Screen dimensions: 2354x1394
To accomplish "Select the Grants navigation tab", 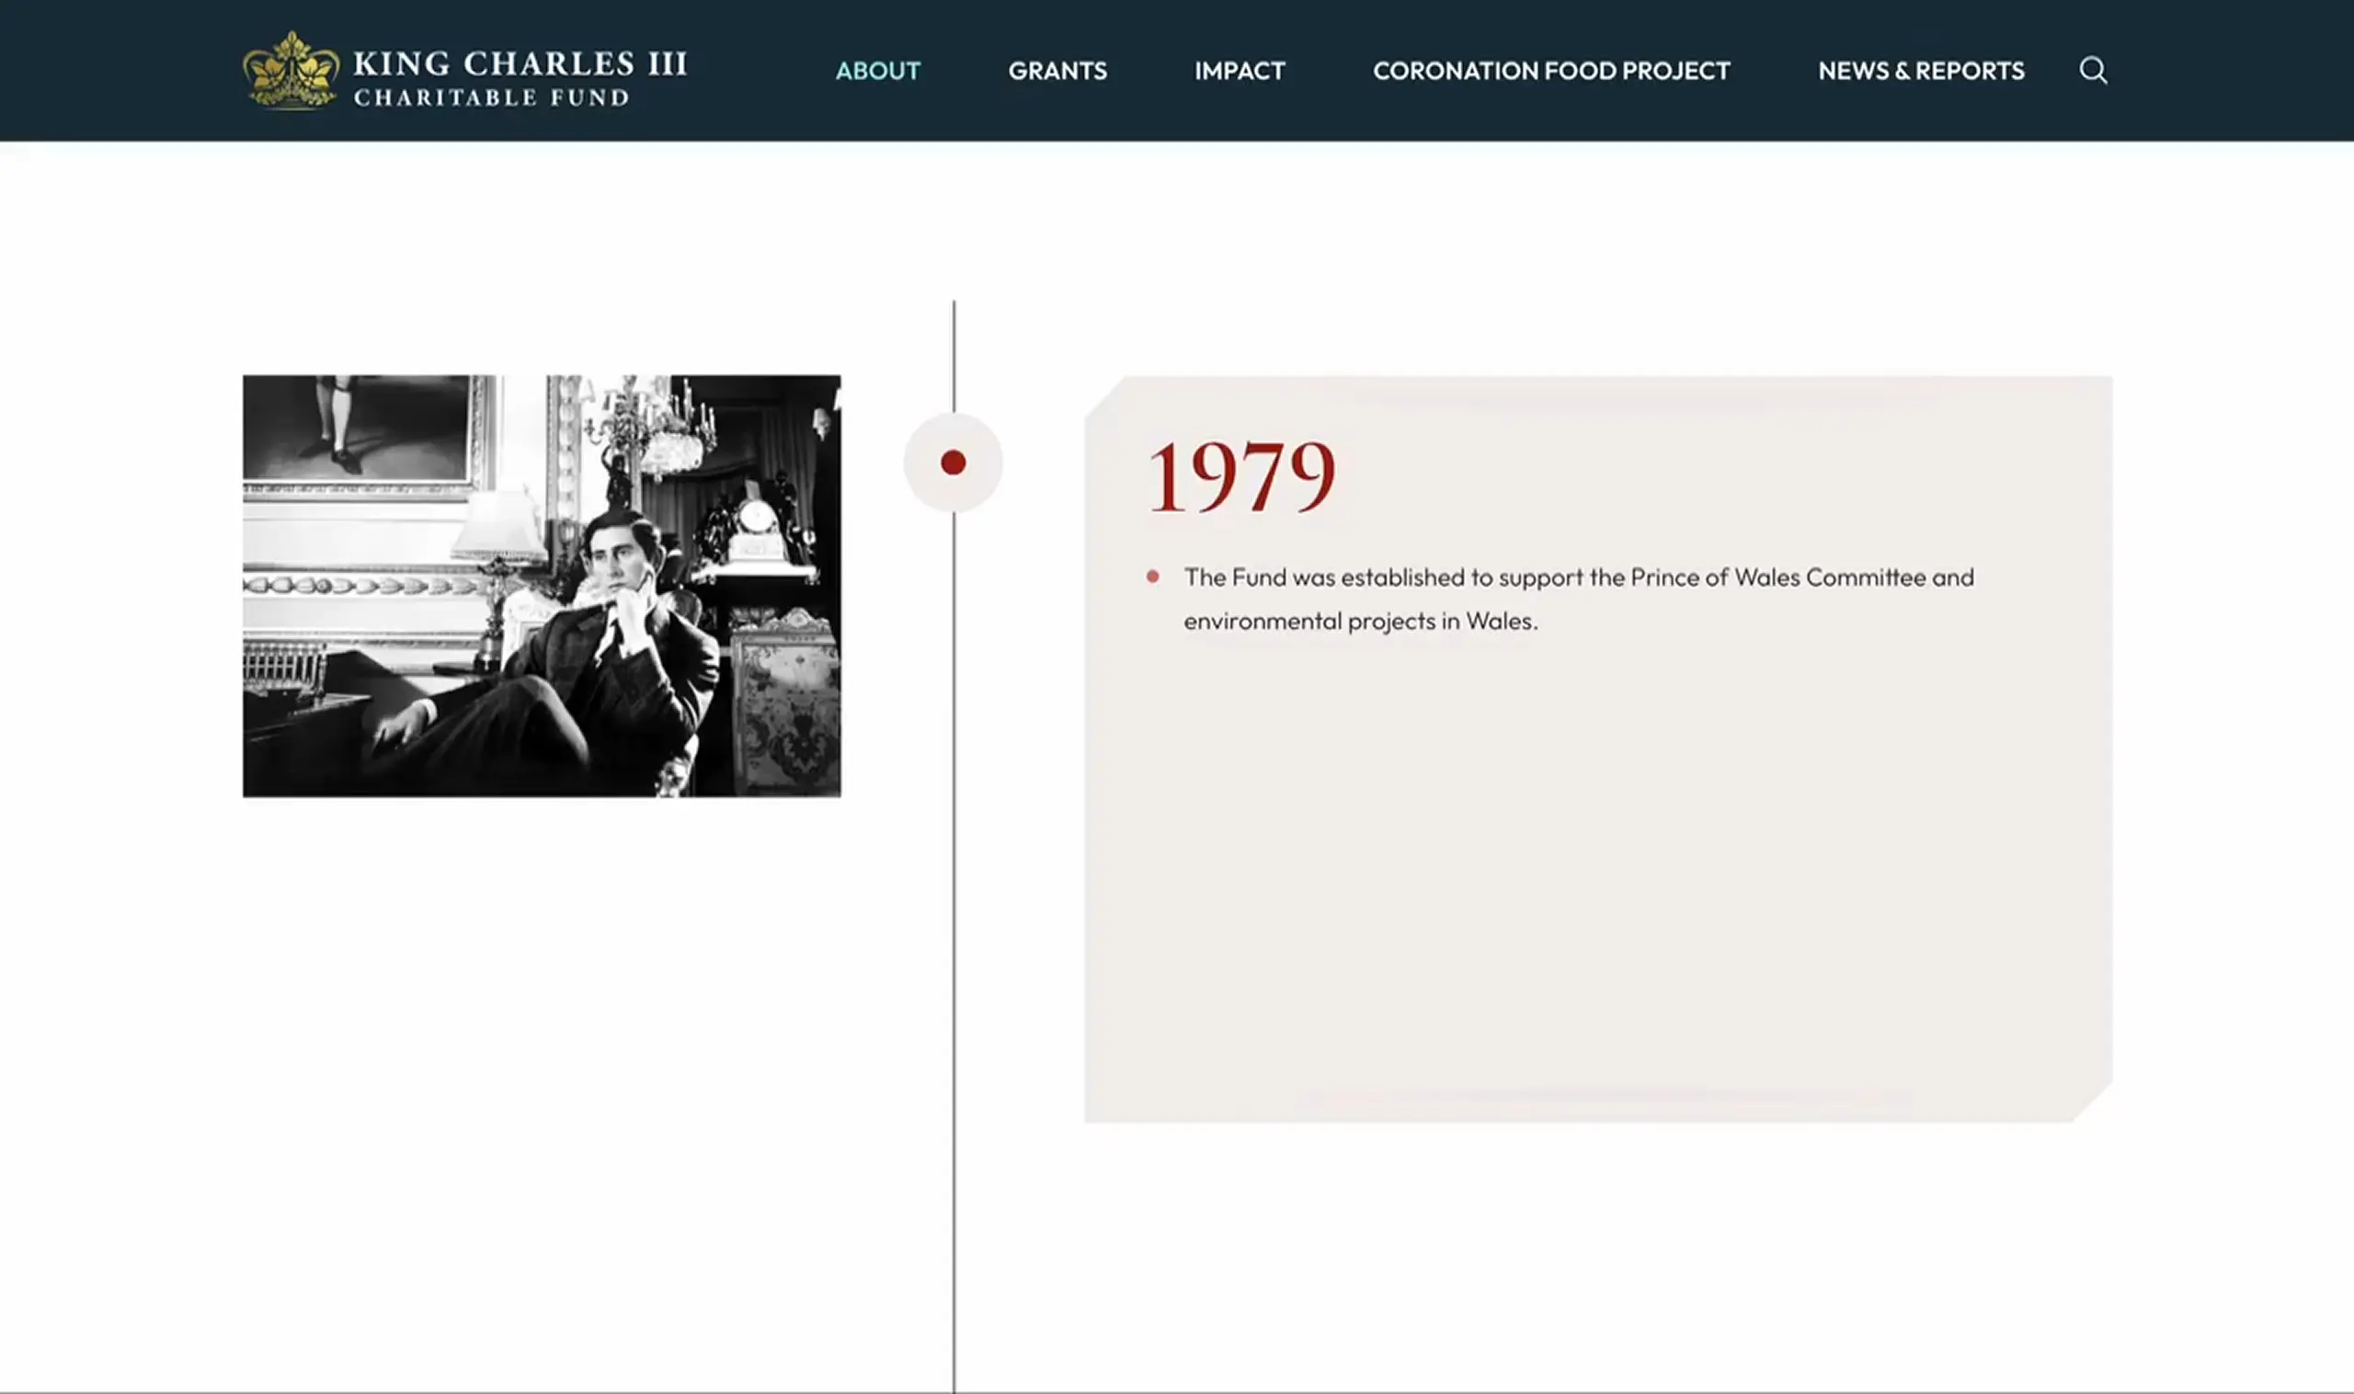I will pyautogui.click(x=1057, y=70).
